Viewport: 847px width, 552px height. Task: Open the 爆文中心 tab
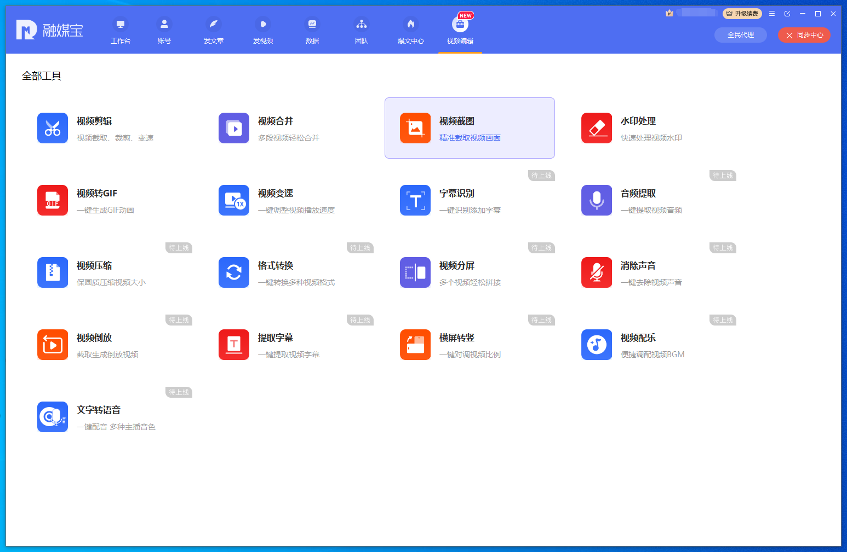click(x=411, y=31)
